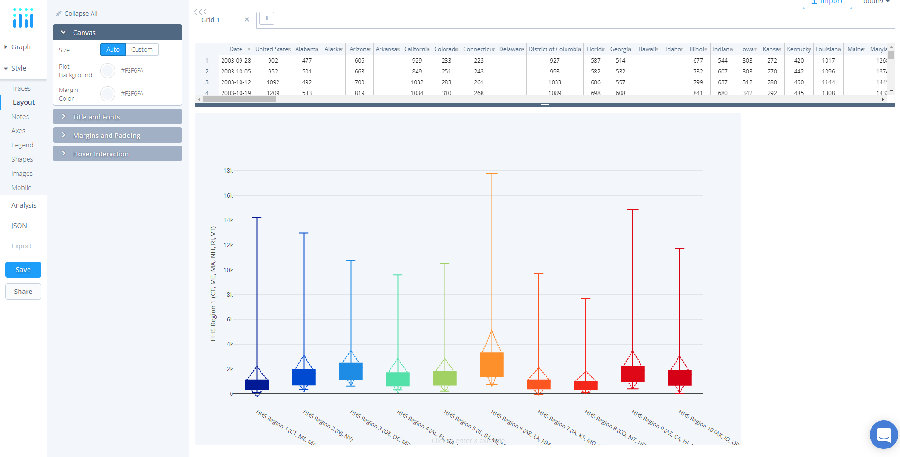The height and width of the screenshot is (457, 900).
Task: Click the grid/chart divider handle
Action: [545, 105]
